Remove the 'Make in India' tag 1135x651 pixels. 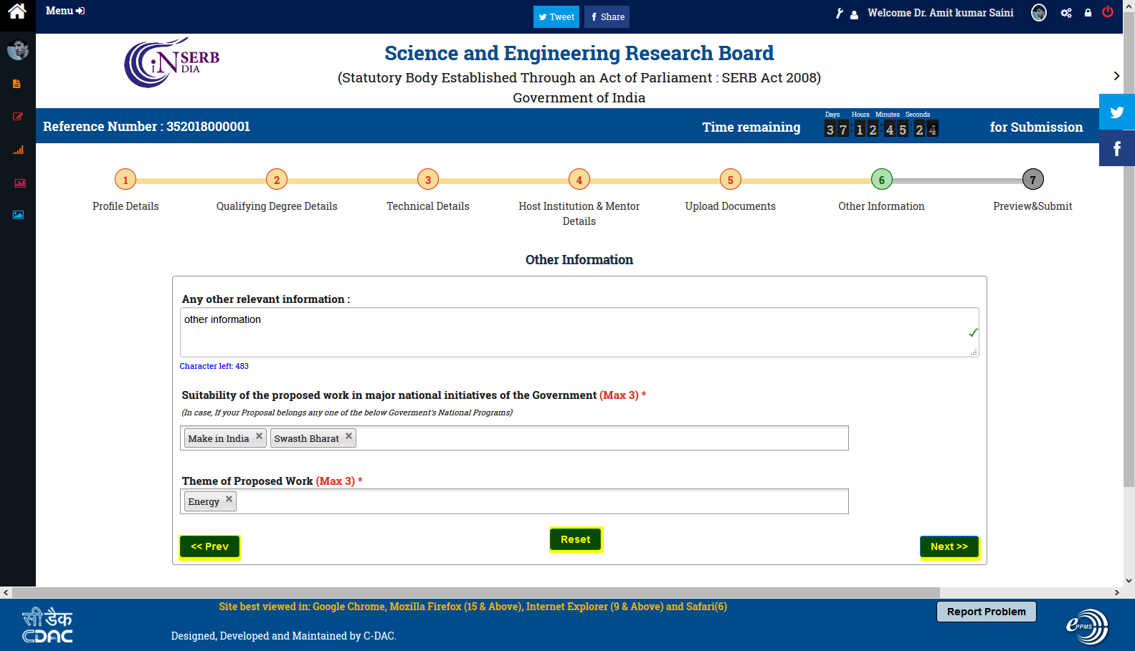pyautogui.click(x=260, y=436)
